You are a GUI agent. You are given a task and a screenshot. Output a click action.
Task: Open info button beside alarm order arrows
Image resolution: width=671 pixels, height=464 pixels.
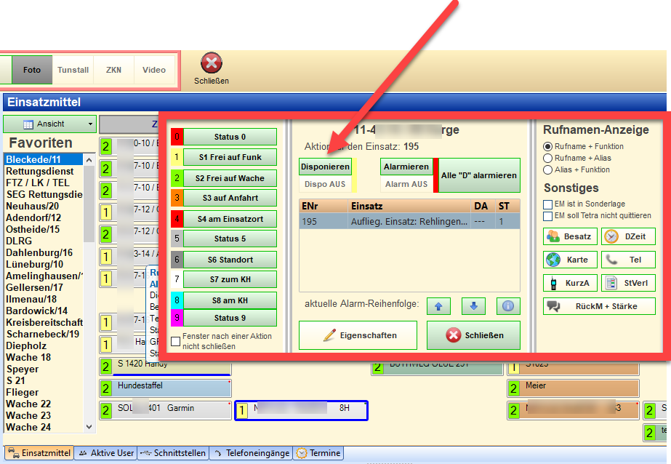(508, 306)
